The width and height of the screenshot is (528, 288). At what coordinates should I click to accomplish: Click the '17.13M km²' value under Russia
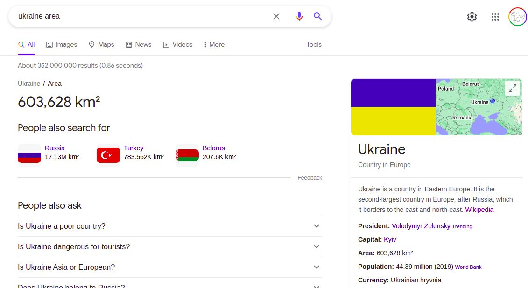pos(62,157)
